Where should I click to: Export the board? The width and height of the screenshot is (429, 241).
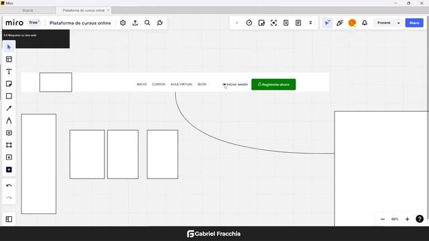click(x=135, y=23)
